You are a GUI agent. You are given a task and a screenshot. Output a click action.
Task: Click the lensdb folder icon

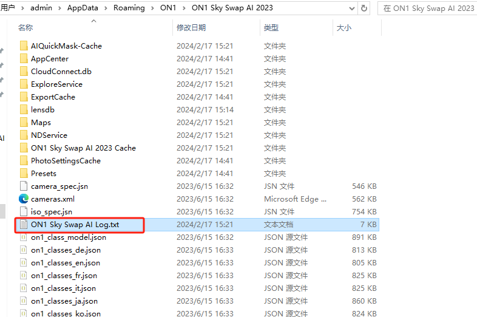[x=24, y=109]
